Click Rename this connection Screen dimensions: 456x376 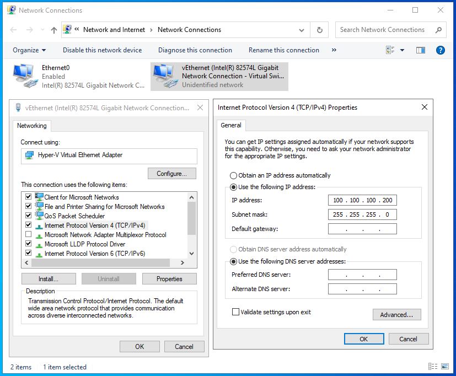[283, 50]
